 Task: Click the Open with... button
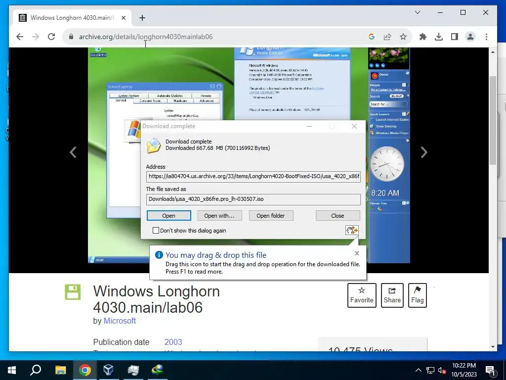click(219, 216)
